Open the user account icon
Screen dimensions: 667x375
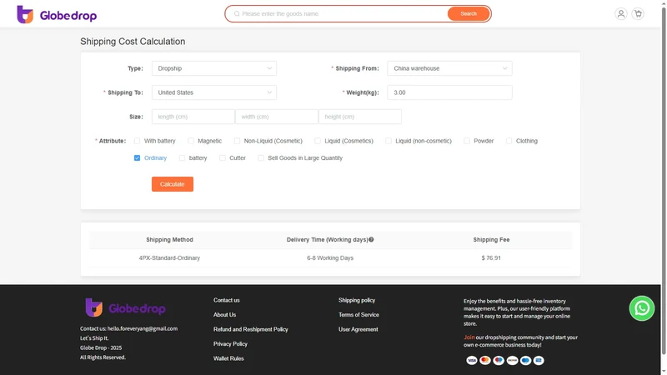[x=620, y=13]
